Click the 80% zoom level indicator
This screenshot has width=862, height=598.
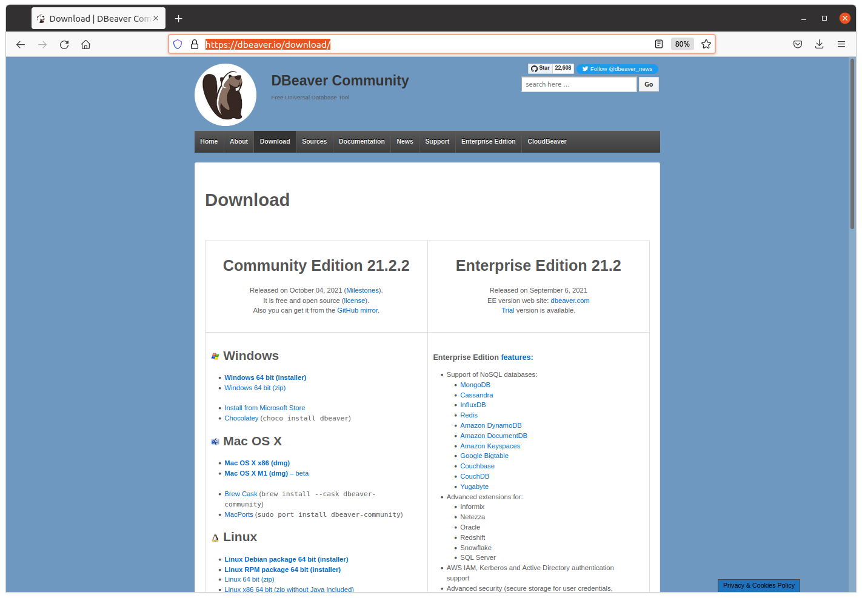coord(683,44)
